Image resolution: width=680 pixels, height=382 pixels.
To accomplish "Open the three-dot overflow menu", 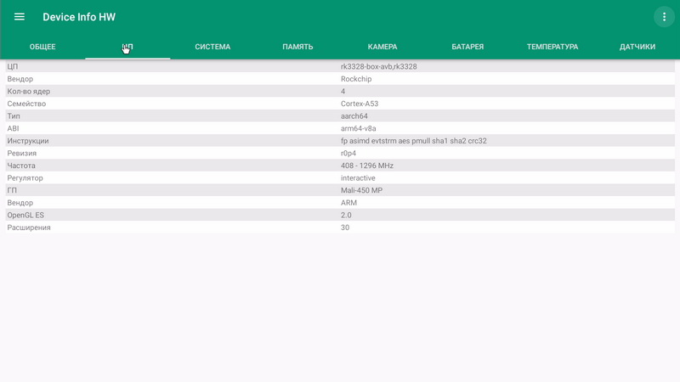I will click(663, 17).
